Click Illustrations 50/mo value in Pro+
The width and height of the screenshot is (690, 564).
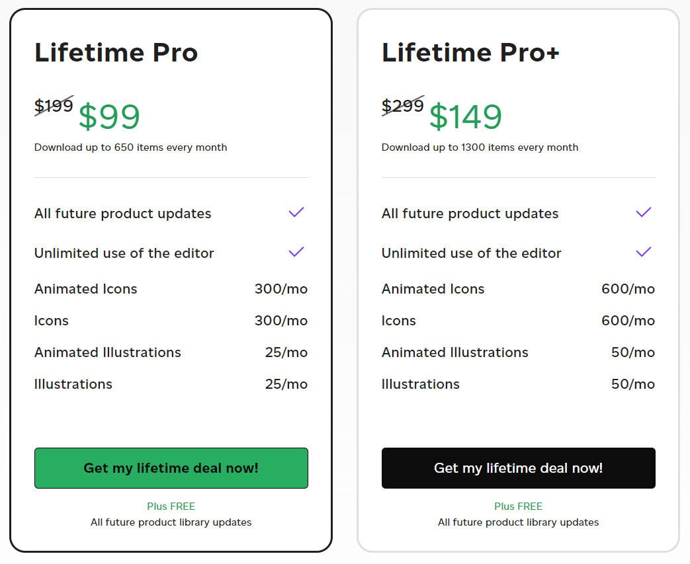[x=633, y=384]
